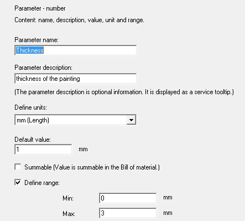This screenshot has width=245, height=221.
Task: Click the mm unit beside Default value
Action: tap(83, 150)
